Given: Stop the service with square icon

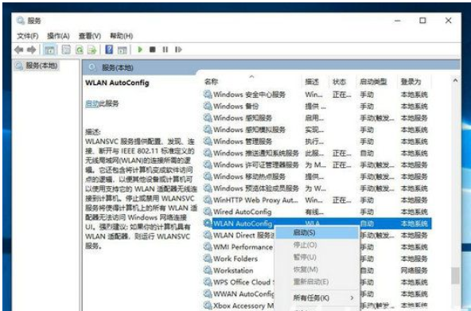Looking at the screenshot, I should 153,49.
